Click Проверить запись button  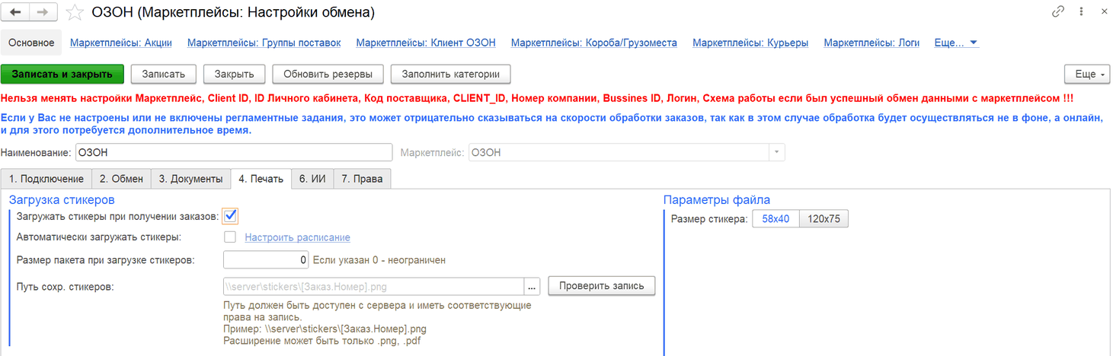click(602, 286)
